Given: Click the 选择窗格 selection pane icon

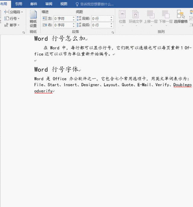Looking at the screenshot, I should click(181, 17).
